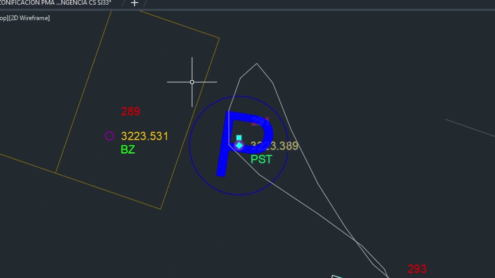495x278 pixels.
Task: Click the cyan square grip
Action: [x=239, y=138]
